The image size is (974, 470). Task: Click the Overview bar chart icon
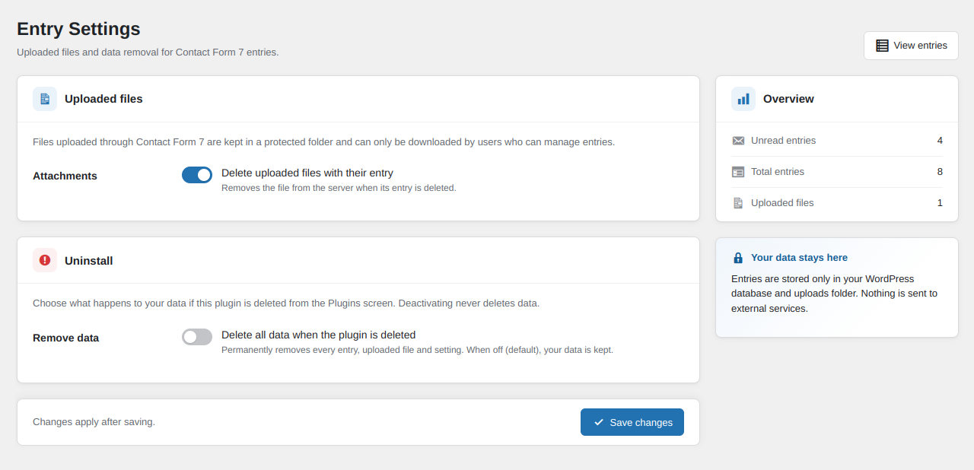pos(743,99)
